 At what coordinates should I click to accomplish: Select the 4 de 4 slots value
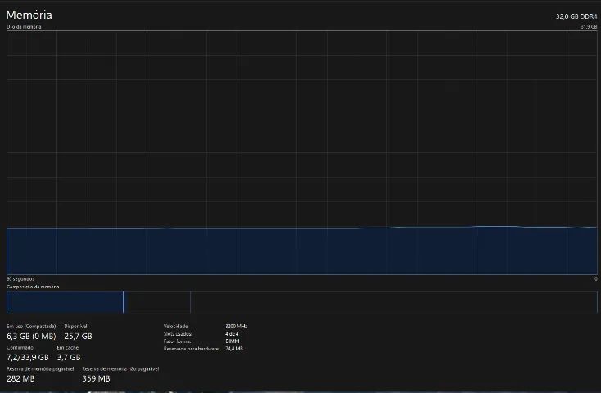(x=232, y=334)
